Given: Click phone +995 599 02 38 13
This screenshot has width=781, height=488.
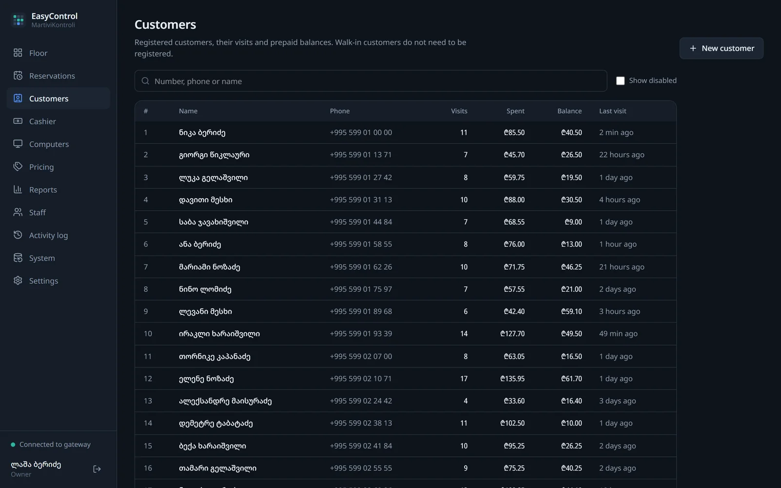Looking at the screenshot, I should pyautogui.click(x=361, y=423).
